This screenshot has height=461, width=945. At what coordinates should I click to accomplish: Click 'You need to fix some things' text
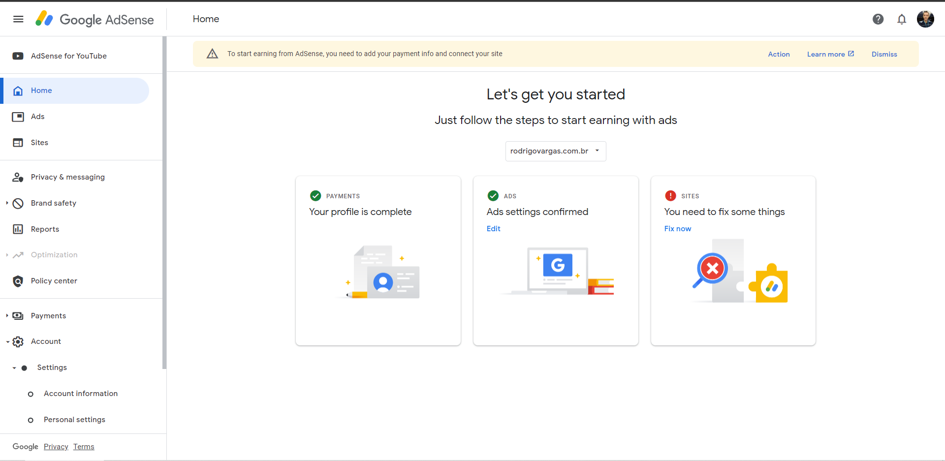[x=724, y=212]
